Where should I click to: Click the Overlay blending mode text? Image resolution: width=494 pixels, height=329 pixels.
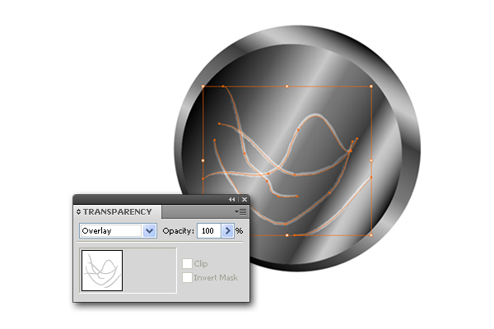point(96,231)
